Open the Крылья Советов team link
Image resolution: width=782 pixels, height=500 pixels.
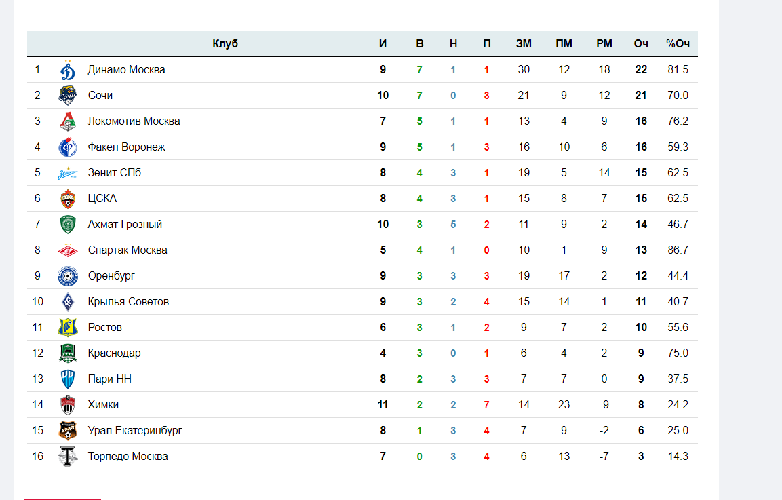tap(128, 302)
